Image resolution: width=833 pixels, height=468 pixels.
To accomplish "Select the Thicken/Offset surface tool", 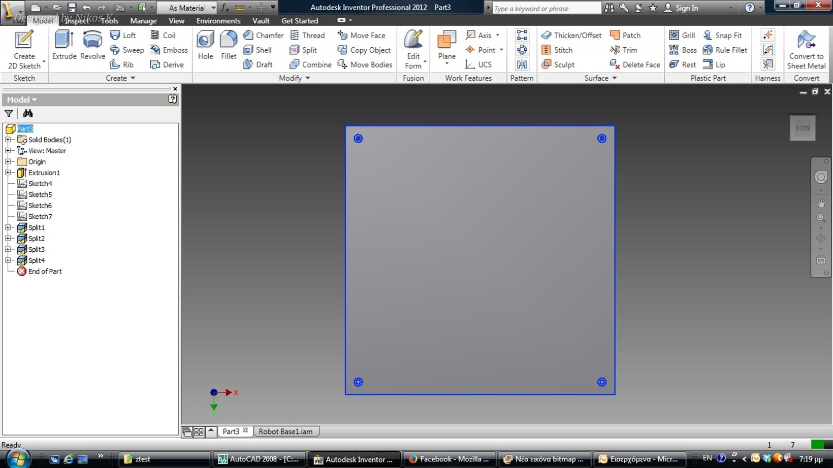I will tap(571, 35).
